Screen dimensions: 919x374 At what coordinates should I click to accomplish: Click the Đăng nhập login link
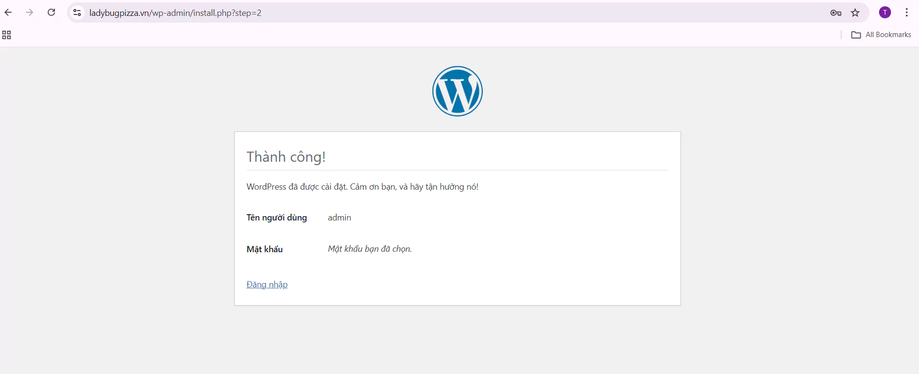(267, 284)
